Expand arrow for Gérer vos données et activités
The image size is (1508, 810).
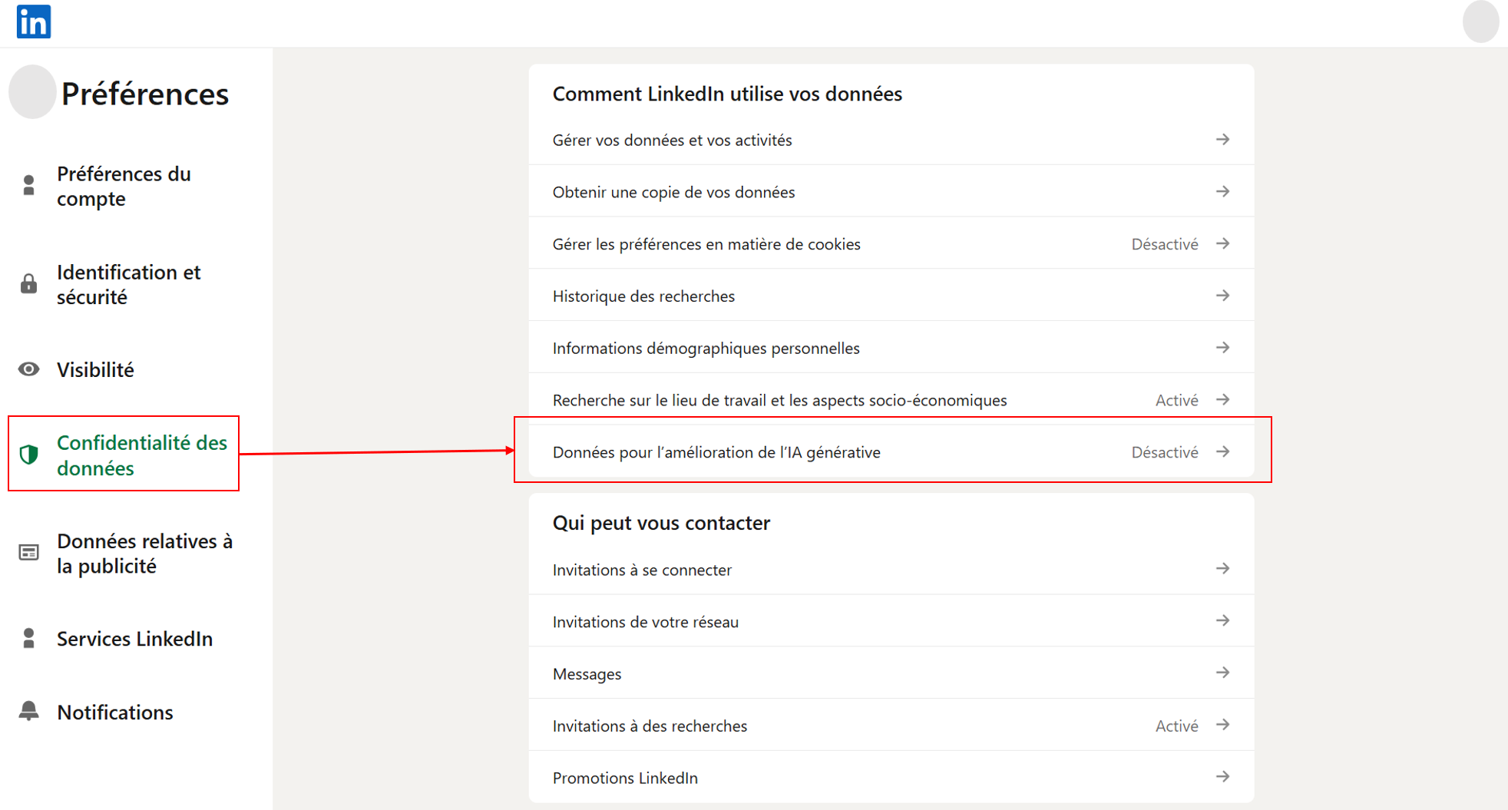click(1222, 140)
